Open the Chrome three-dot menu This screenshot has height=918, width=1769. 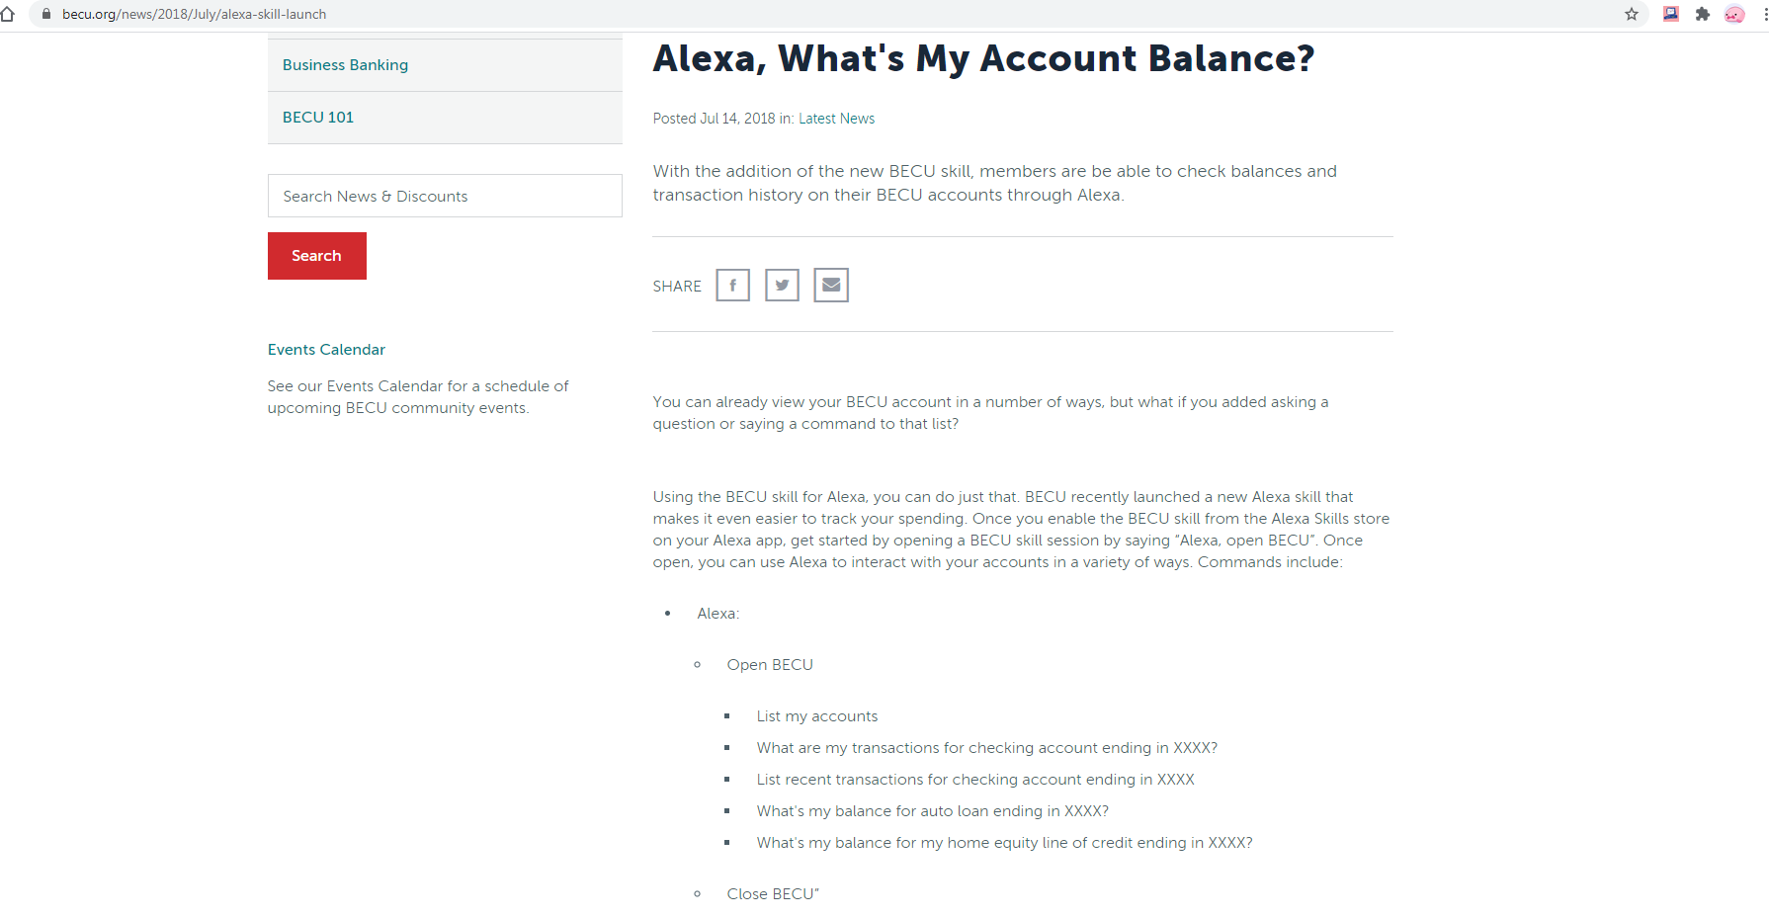(x=1765, y=14)
